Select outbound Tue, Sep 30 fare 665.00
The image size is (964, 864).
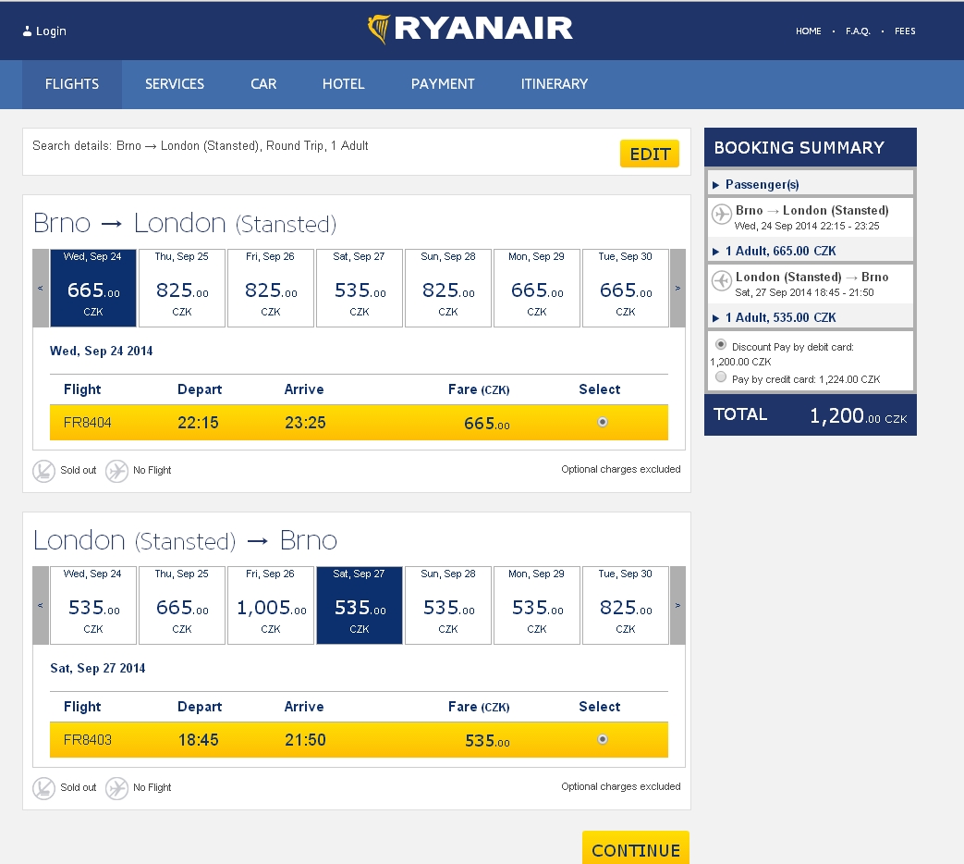click(x=625, y=288)
